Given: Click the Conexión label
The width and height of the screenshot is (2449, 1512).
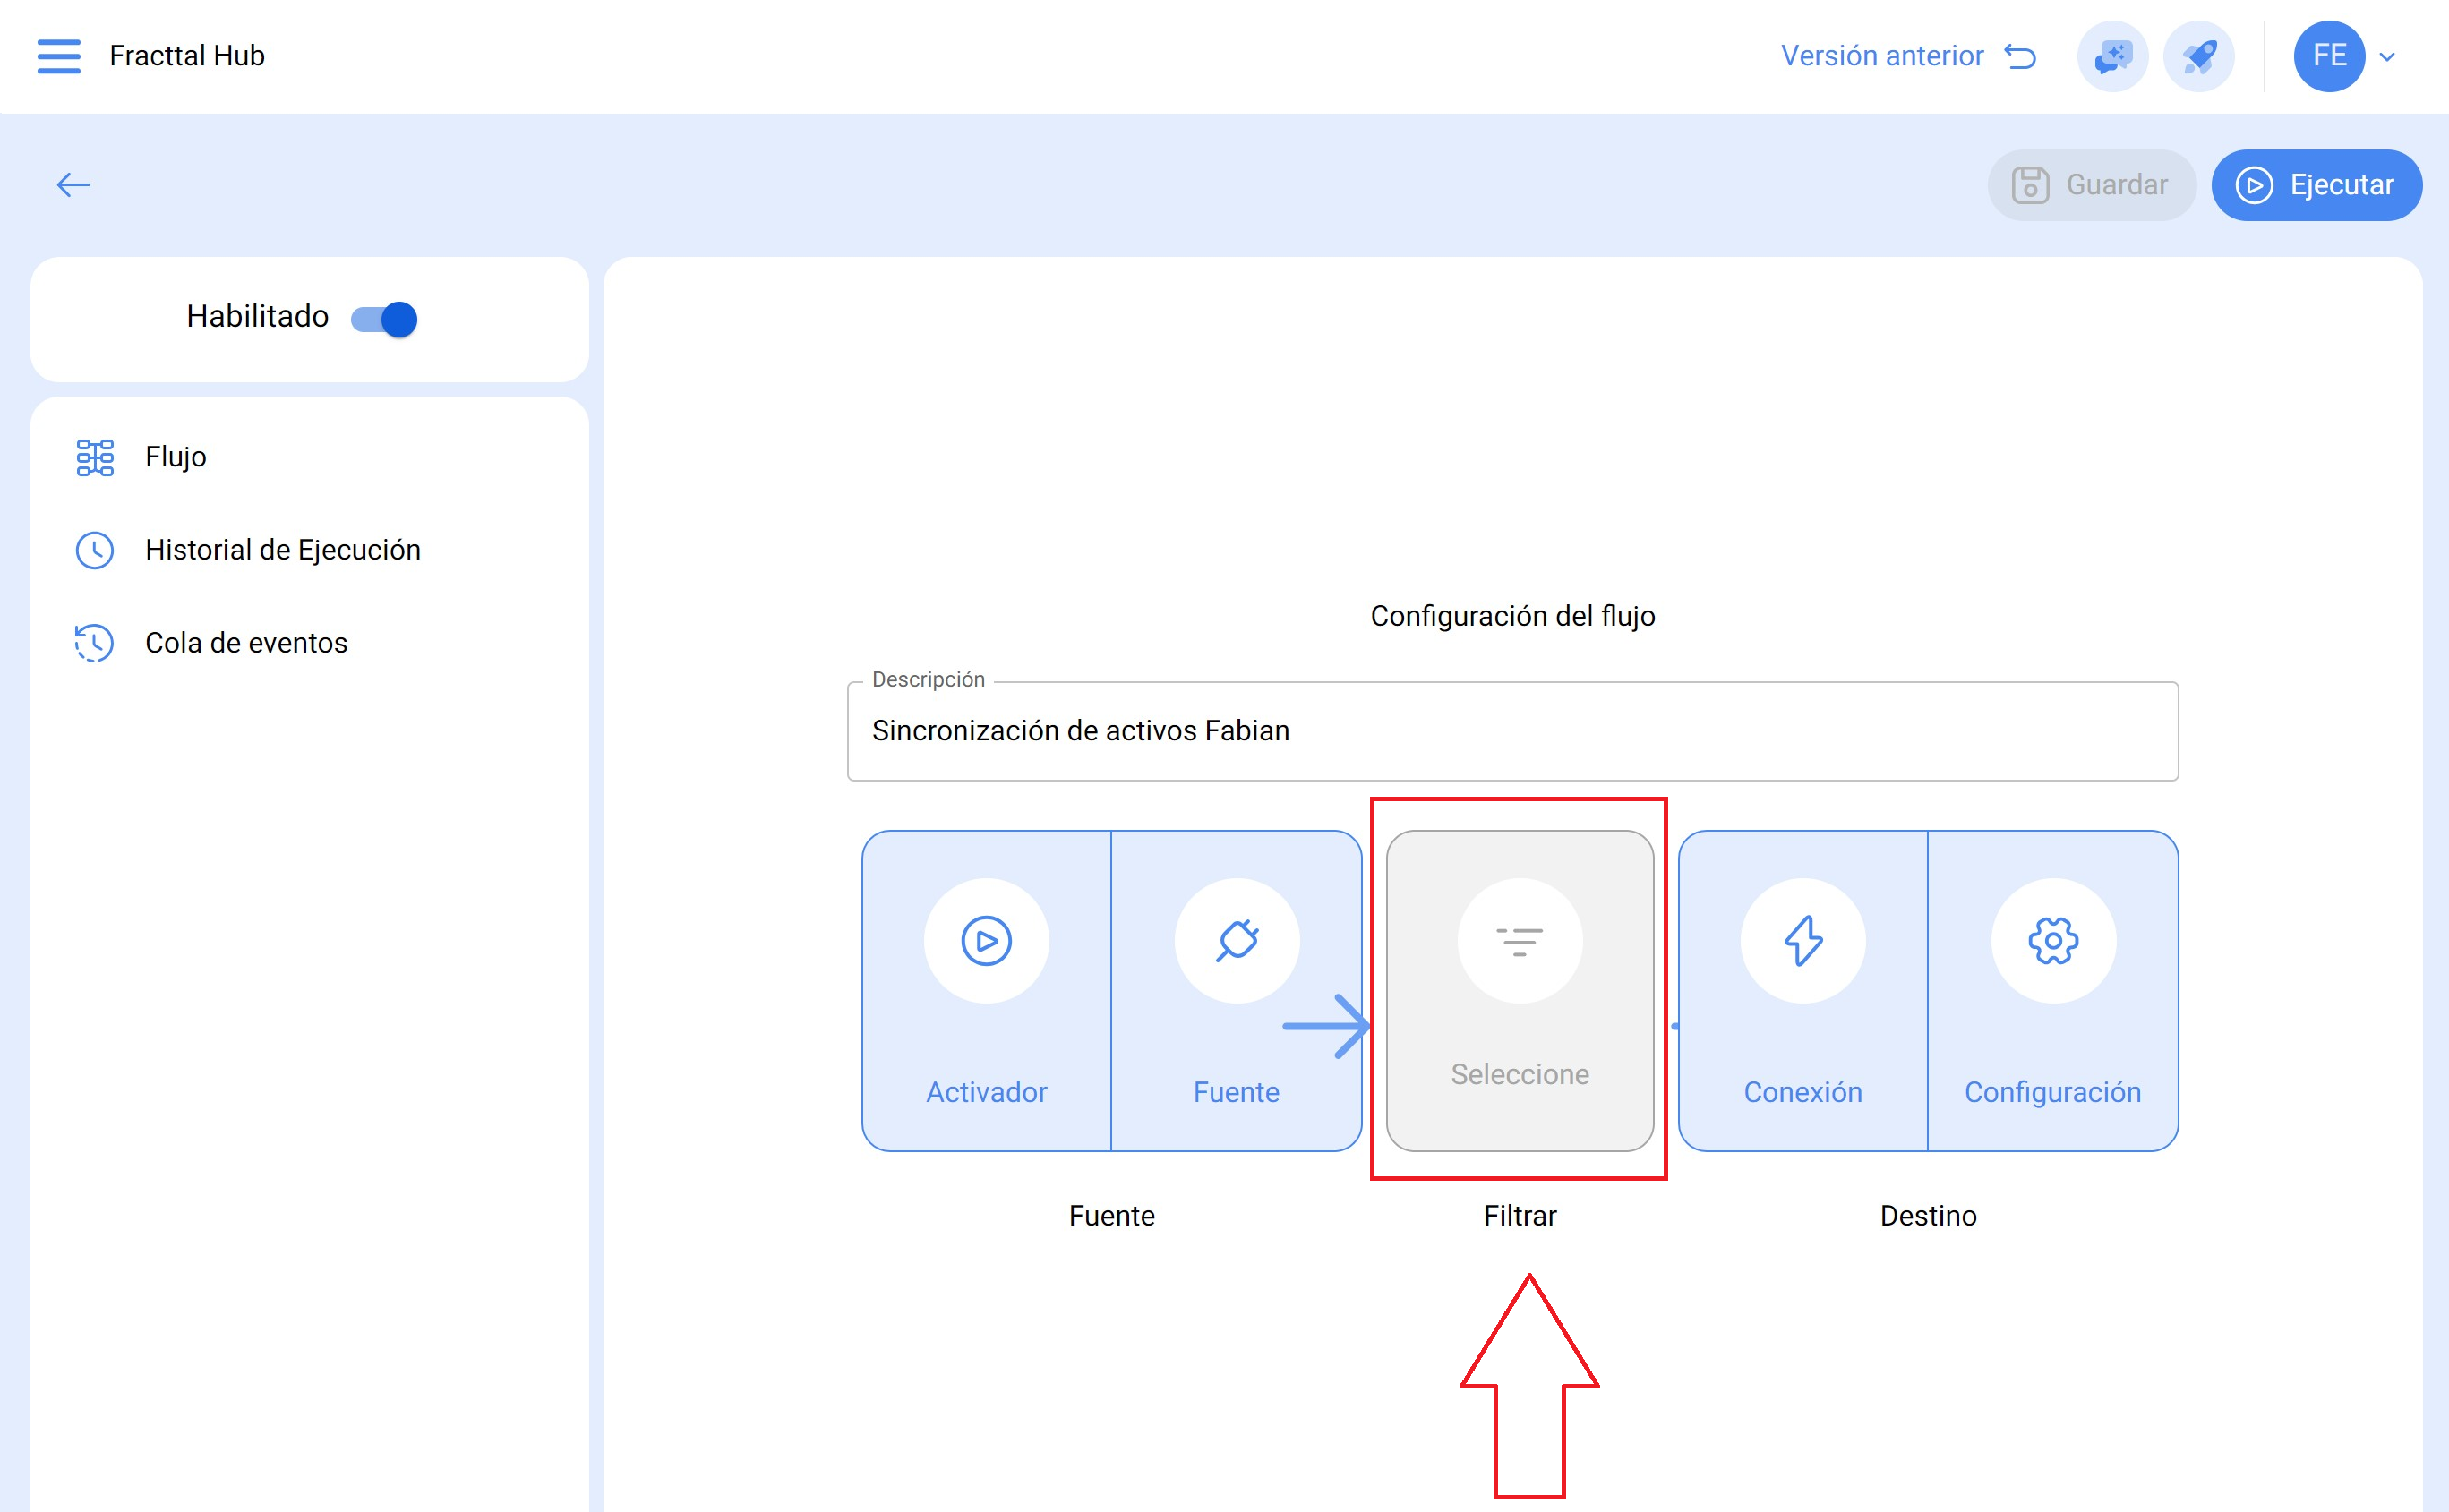Looking at the screenshot, I should [1802, 1092].
